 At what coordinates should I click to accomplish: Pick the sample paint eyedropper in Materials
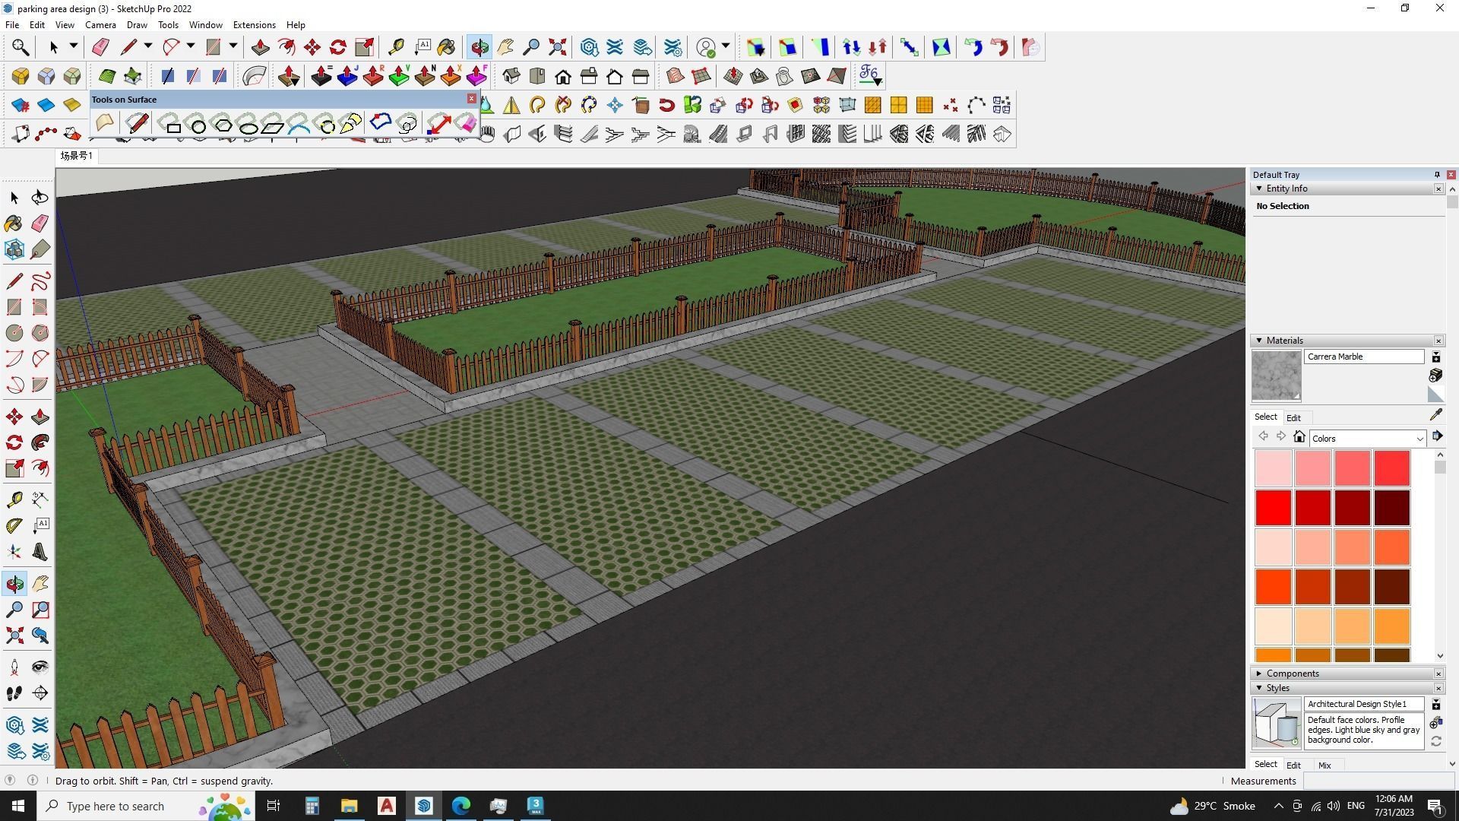point(1436,414)
